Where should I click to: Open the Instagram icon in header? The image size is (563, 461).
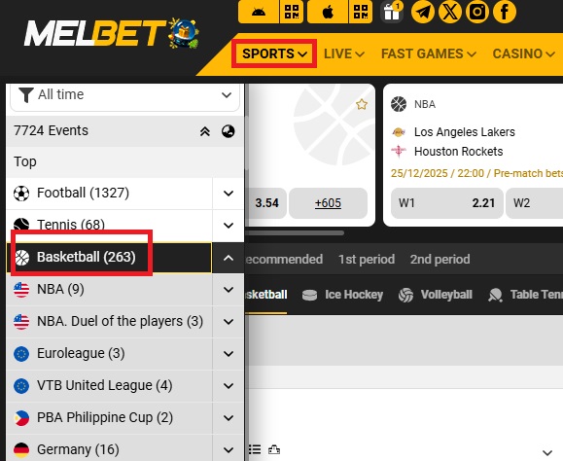coord(477,12)
